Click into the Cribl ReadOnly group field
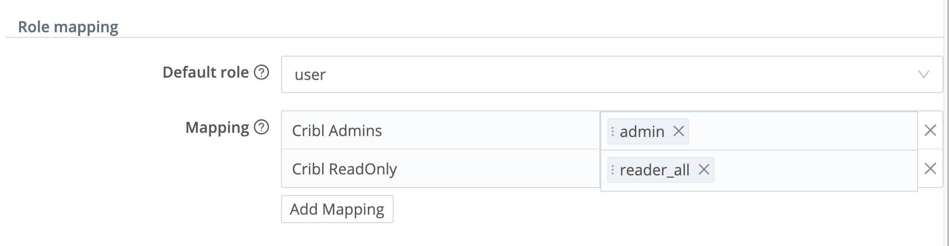The image size is (949, 246). tap(439, 169)
